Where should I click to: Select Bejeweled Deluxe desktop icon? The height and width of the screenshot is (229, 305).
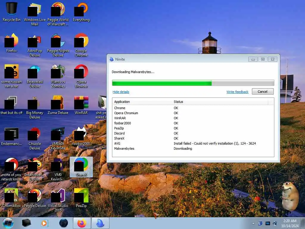pos(35,76)
